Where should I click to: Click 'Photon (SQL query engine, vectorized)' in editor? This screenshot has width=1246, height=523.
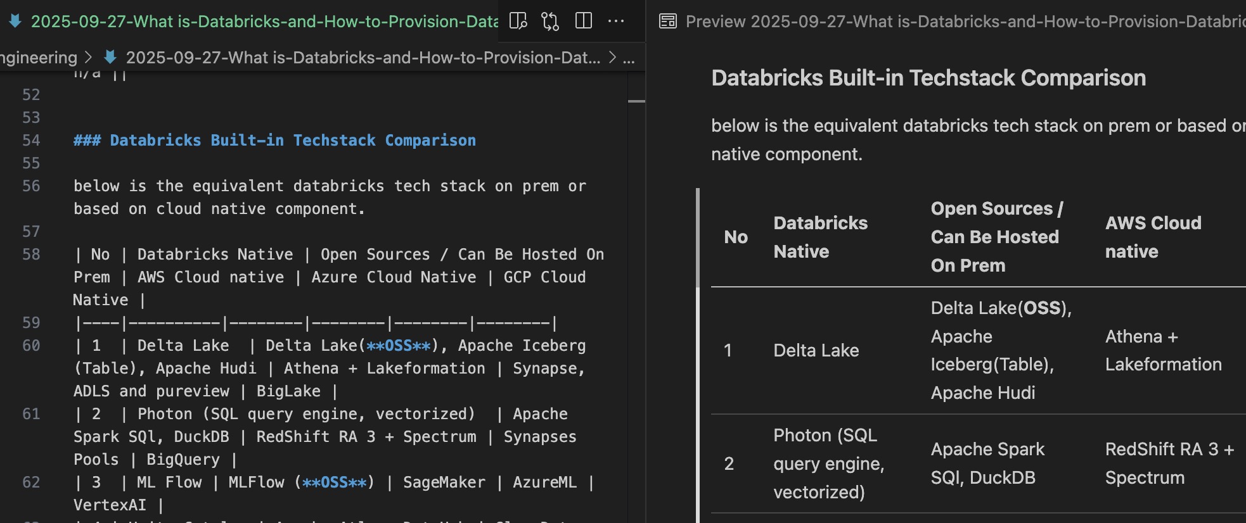(306, 414)
